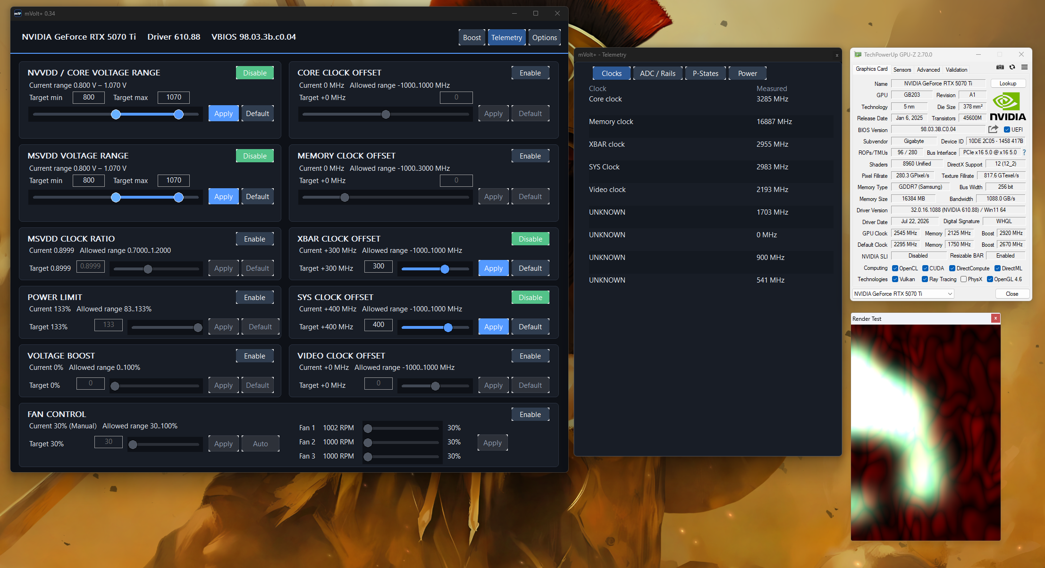Toggle the DirectML checkbox
The width and height of the screenshot is (1045, 568).
[997, 268]
